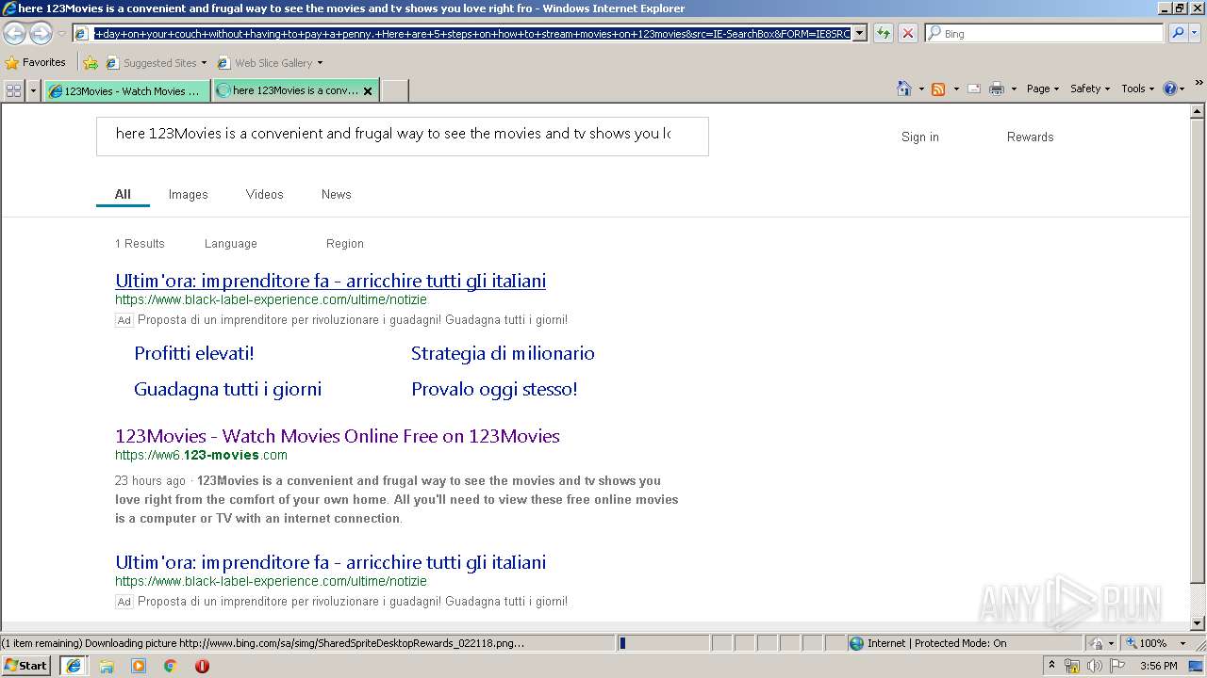Image resolution: width=1207 pixels, height=678 pixels.
Task: Click the Sign in link
Action: pos(919,137)
